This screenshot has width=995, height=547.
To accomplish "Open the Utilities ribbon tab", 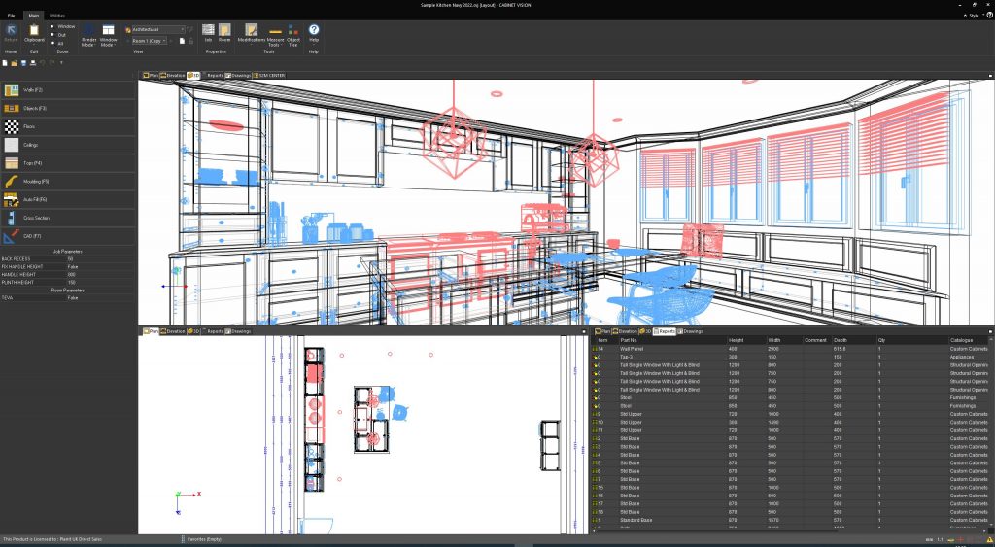I will (57, 17).
